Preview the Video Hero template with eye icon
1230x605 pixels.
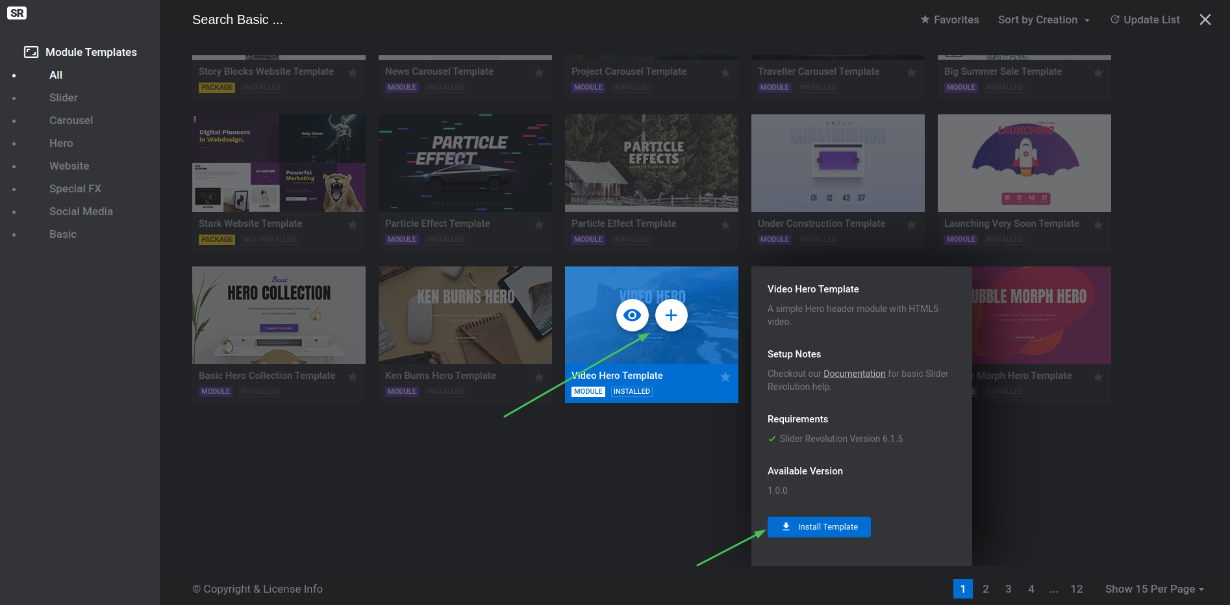coord(632,315)
